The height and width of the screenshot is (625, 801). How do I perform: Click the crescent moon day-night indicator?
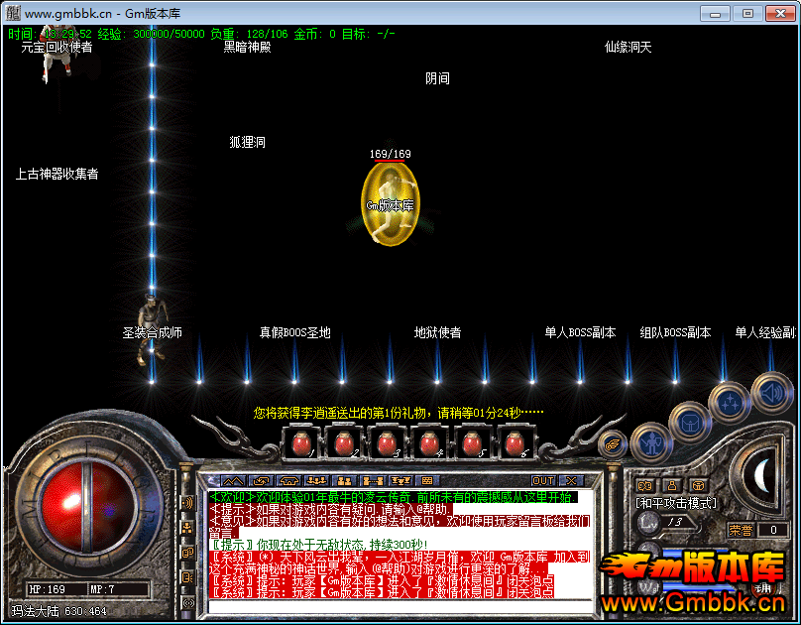point(763,475)
